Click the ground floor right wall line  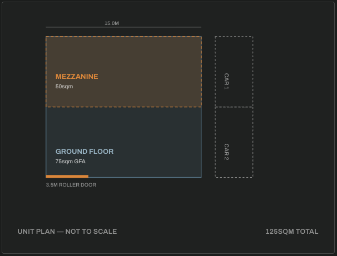[x=201, y=142]
